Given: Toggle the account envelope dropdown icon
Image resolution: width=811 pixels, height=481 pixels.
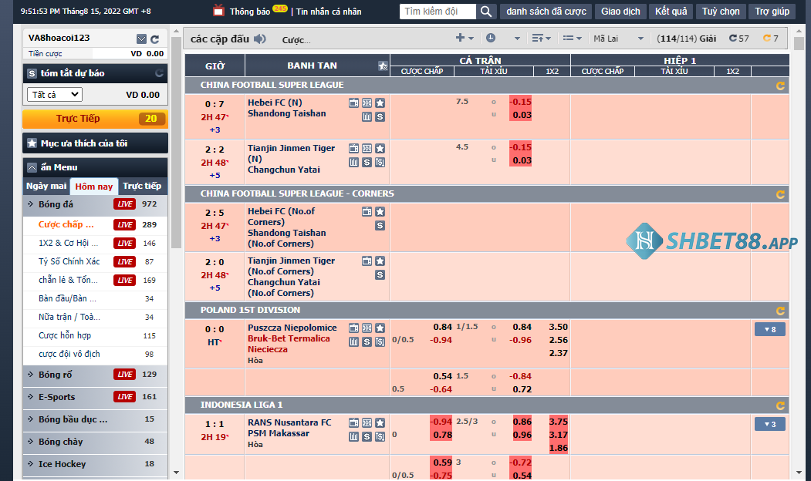Looking at the screenshot, I should 141,39.
